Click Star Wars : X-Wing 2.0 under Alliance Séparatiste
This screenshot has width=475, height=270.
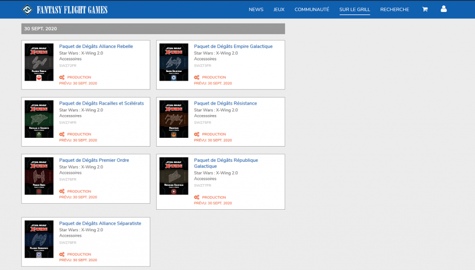pyautogui.click(x=81, y=230)
